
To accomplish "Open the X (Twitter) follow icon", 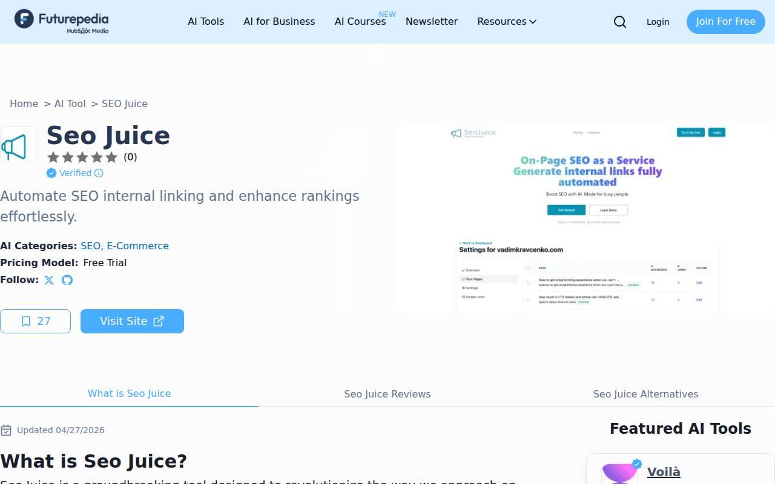I will point(49,280).
